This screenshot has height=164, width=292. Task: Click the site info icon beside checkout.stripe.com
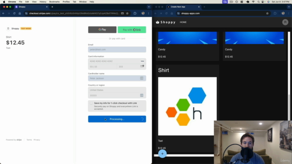pyautogui.click(x=26, y=13)
